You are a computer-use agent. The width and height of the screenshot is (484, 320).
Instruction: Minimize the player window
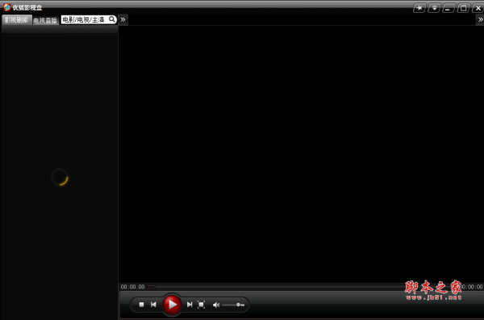click(449, 8)
